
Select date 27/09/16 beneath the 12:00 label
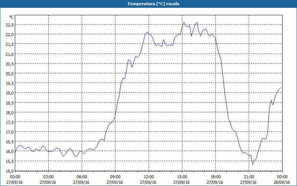pyautogui.click(x=148, y=182)
